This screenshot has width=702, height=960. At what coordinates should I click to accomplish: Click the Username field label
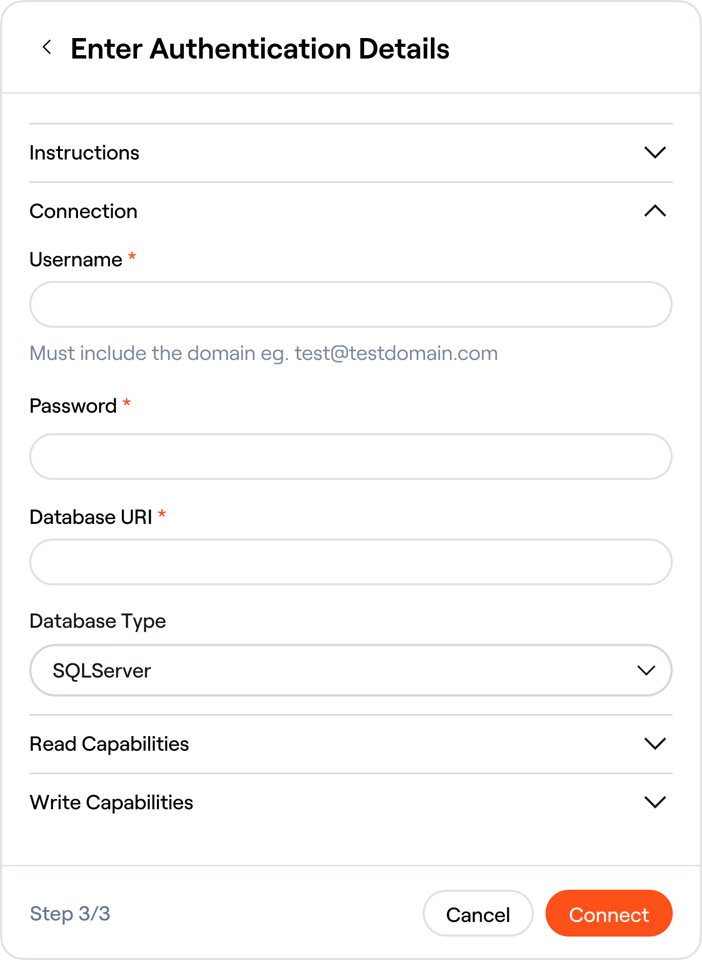(x=76, y=260)
